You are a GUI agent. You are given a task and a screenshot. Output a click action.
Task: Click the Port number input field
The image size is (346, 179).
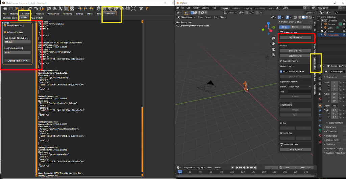click(18, 52)
